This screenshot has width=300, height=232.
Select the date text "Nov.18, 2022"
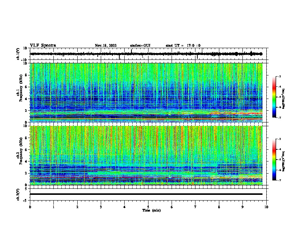[x=106, y=45]
